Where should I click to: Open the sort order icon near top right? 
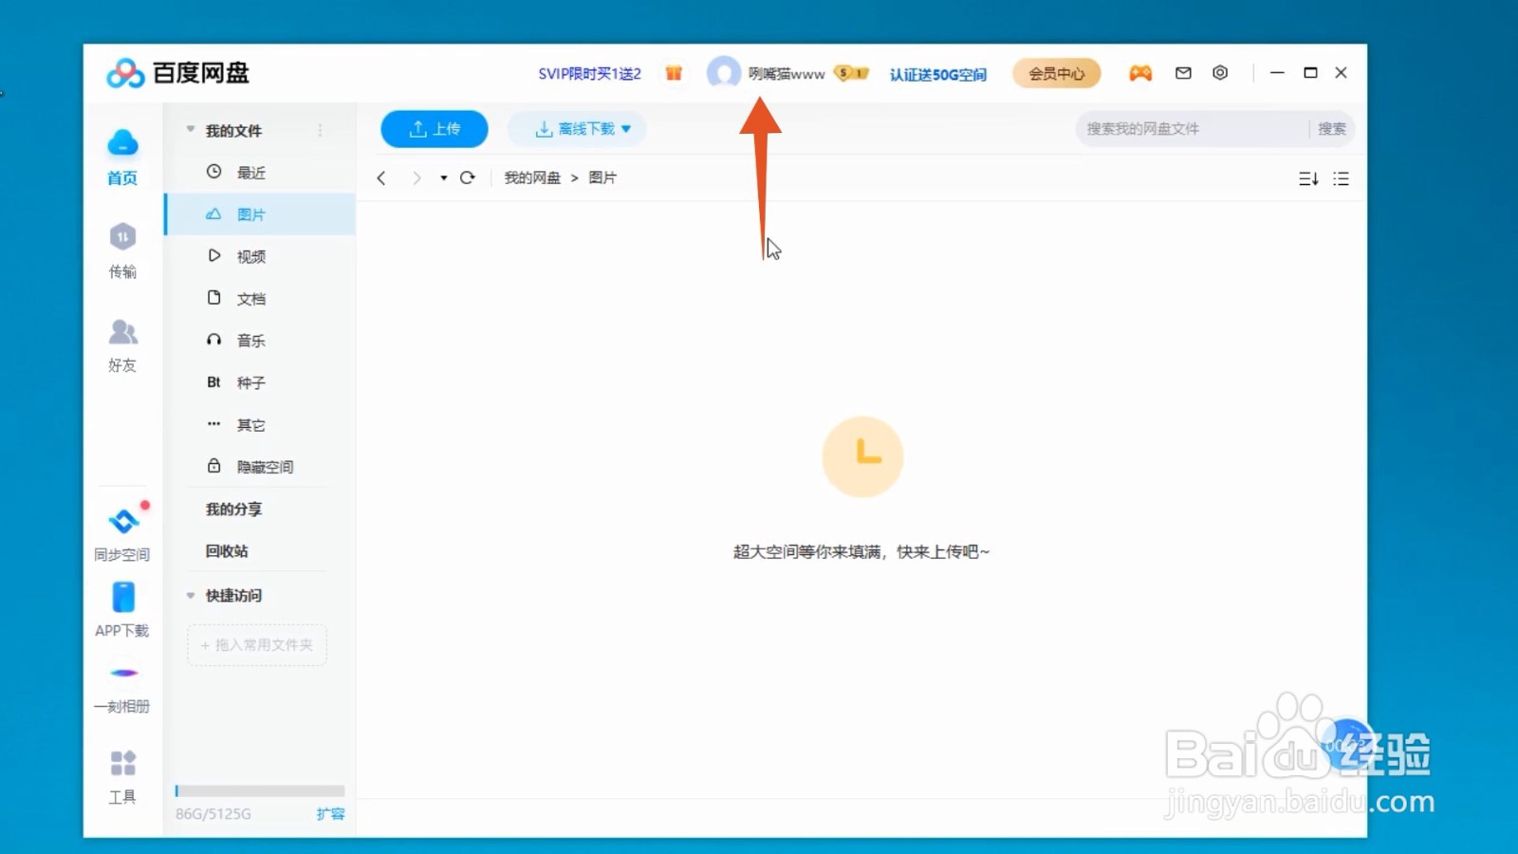pos(1308,177)
